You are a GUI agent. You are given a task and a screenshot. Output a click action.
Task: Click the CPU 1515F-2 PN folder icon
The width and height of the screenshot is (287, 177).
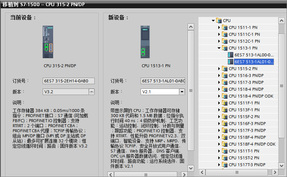tap(224, 117)
